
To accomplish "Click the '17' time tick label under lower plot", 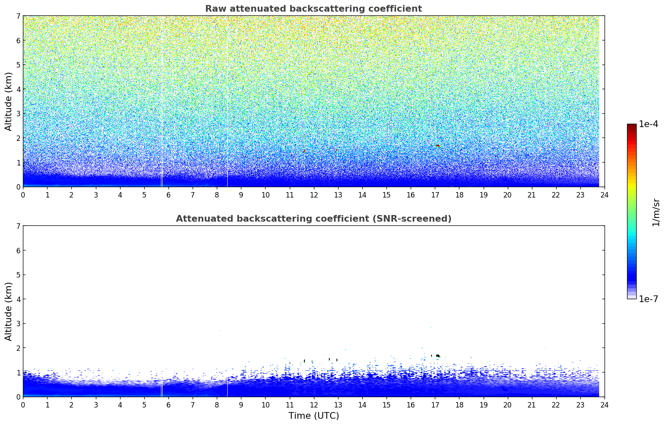I will tap(435, 405).
